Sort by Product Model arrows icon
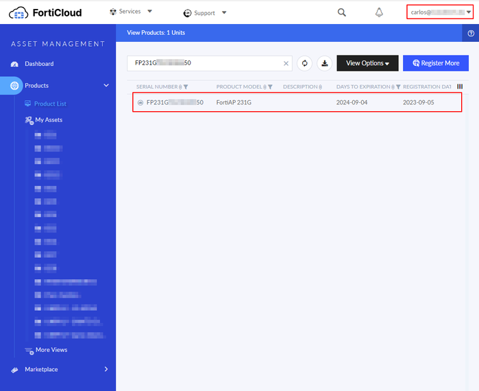Viewport: 479px width, 391px height. [265, 87]
